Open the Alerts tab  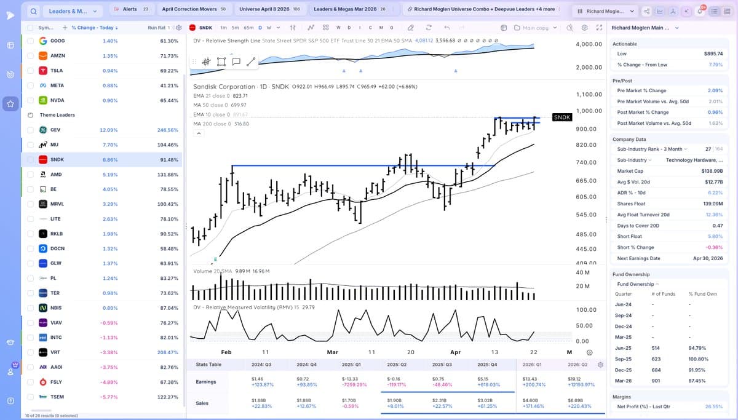coord(132,9)
